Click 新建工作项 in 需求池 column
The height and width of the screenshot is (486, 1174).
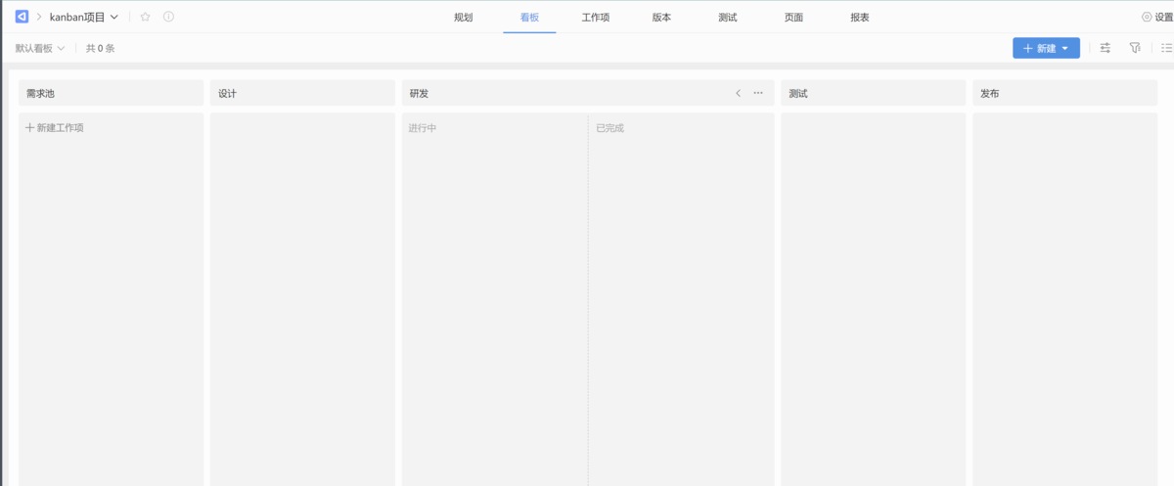click(55, 127)
